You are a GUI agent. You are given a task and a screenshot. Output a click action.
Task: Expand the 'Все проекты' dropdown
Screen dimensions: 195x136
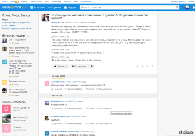point(86,2)
